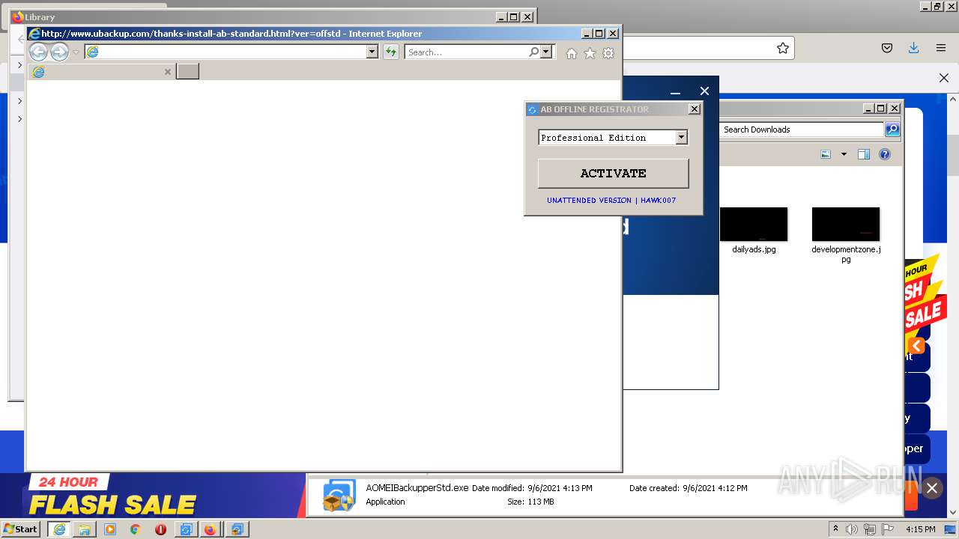The width and height of the screenshot is (959, 539).
Task: Open a new Internet Explorer tab
Action: coord(187,72)
